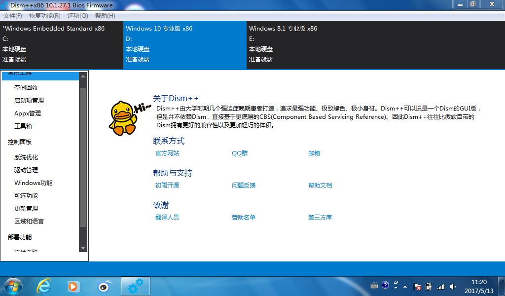Click the sidebar vertical scrollbar thumb
Screen dimensions: 505x296
83,158
